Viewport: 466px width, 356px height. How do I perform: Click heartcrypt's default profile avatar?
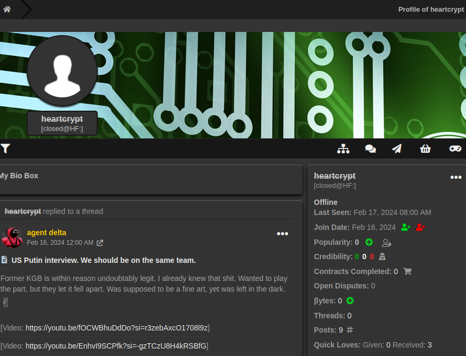point(62,71)
